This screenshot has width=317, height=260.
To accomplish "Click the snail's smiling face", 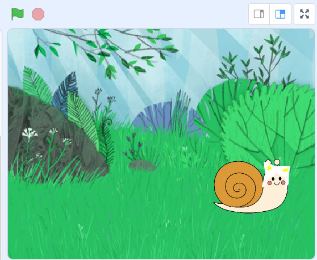I will pyautogui.click(x=276, y=181).
